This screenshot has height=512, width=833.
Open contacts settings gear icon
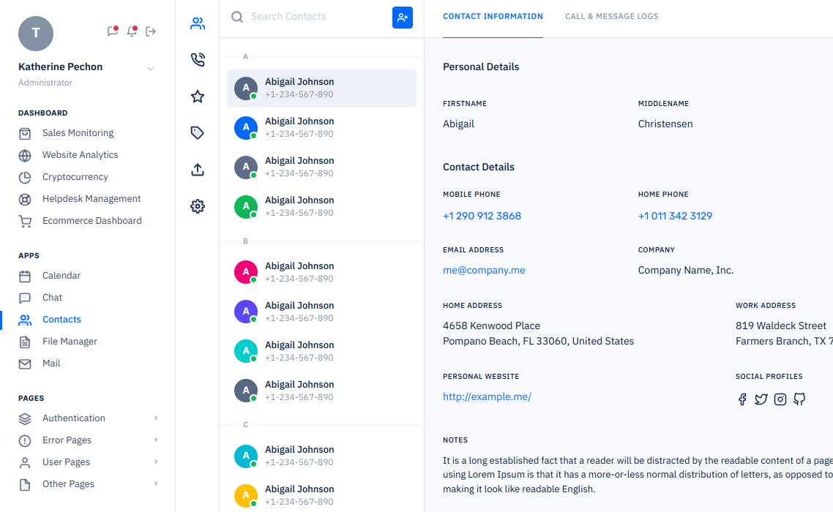[x=197, y=206]
